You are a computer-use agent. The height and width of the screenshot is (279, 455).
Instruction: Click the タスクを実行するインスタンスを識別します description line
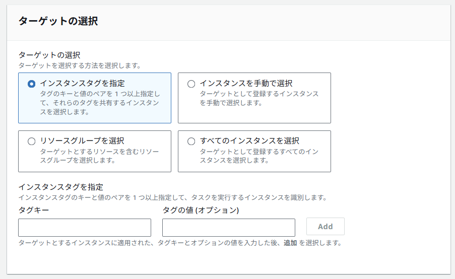(173, 197)
